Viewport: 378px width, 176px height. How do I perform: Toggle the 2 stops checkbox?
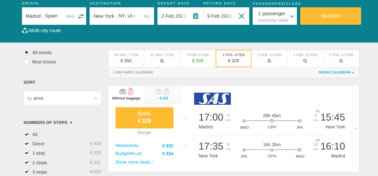coord(26,162)
